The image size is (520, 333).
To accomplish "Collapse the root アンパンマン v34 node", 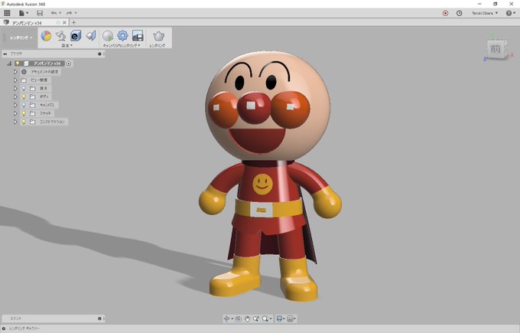I will (9, 64).
